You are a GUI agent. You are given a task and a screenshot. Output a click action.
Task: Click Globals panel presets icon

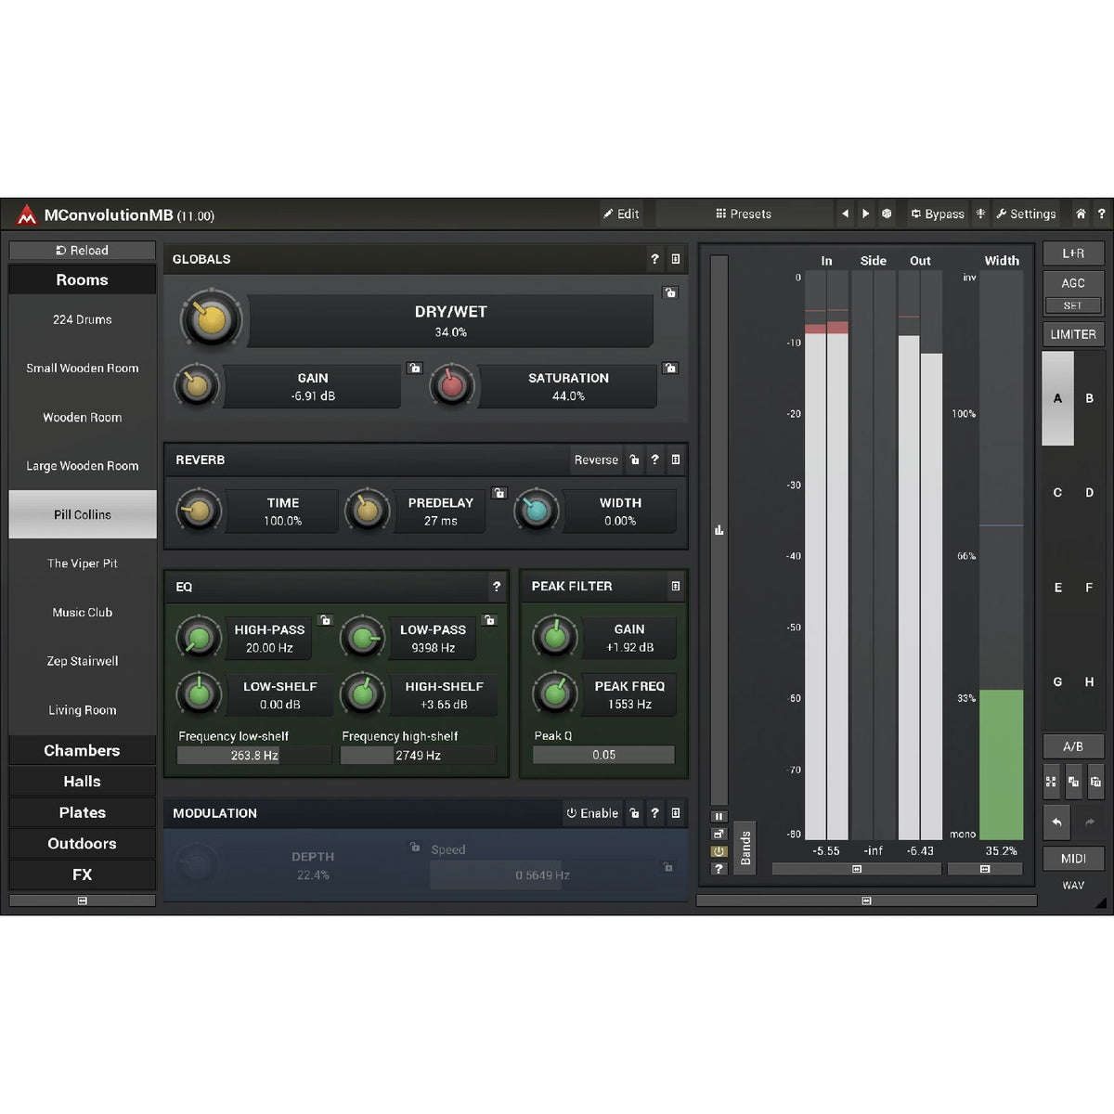tap(676, 259)
